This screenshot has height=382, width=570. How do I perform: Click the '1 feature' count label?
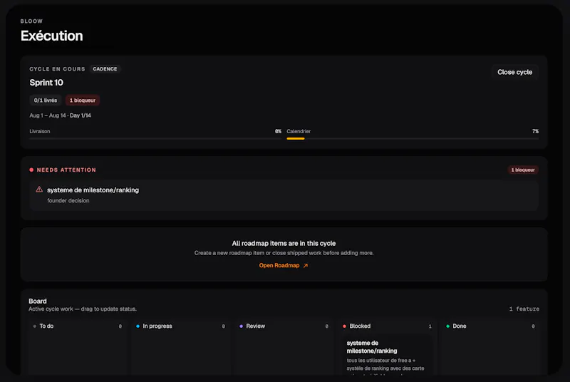click(524, 309)
